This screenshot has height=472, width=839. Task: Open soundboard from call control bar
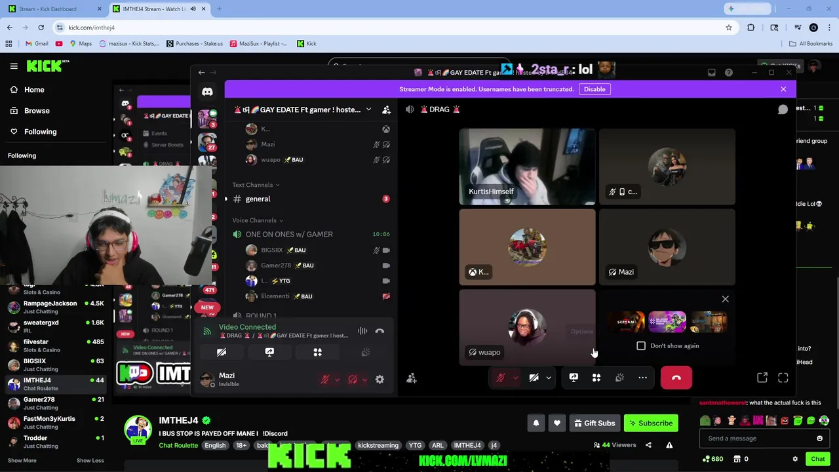pyautogui.click(x=619, y=378)
